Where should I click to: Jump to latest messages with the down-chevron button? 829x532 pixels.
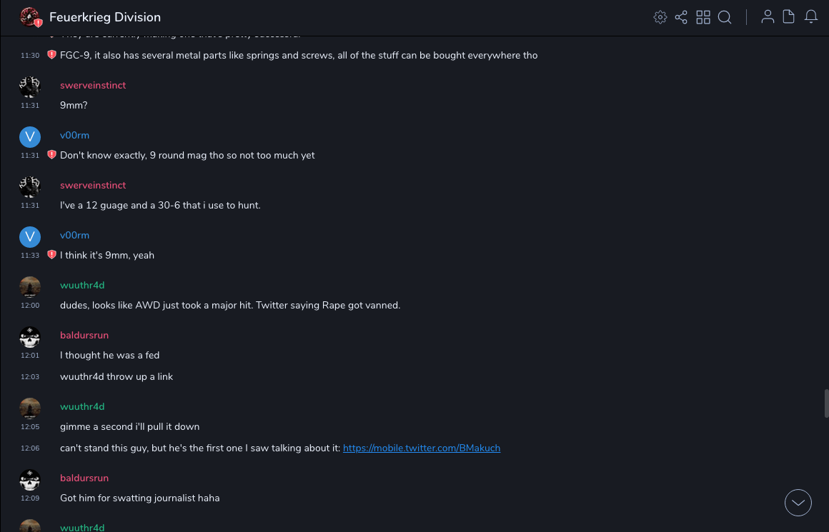(798, 503)
